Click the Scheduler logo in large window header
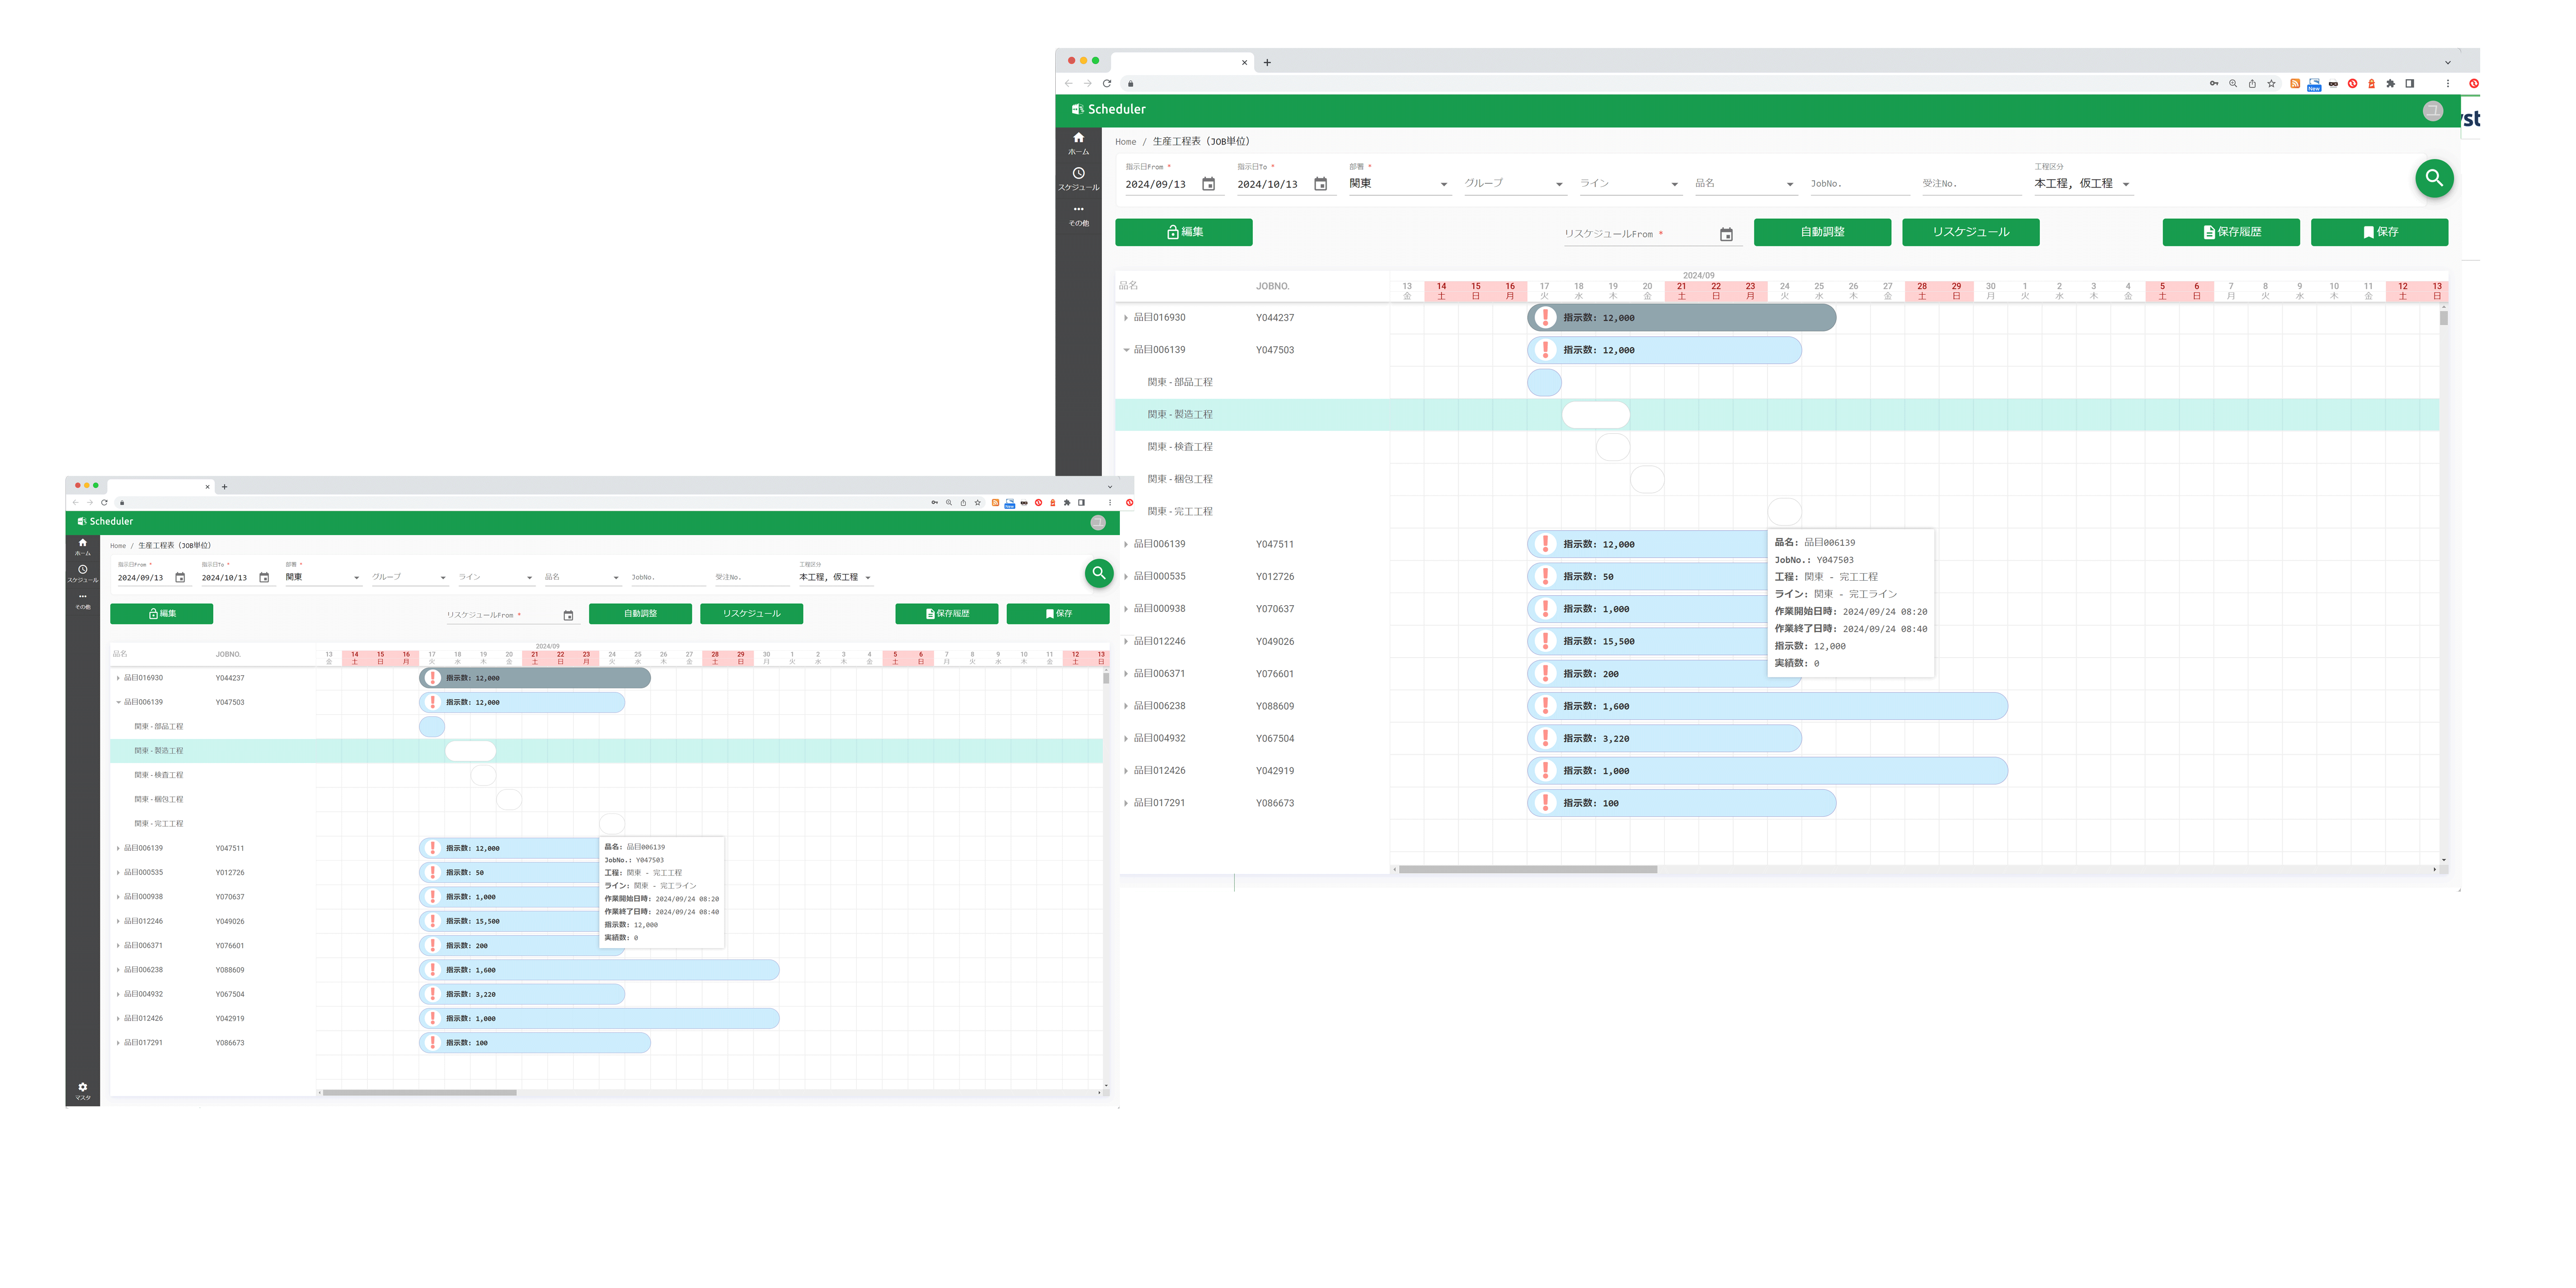 click(1108, 109)
